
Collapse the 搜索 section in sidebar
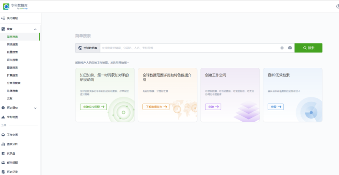[x=35, y=29]
